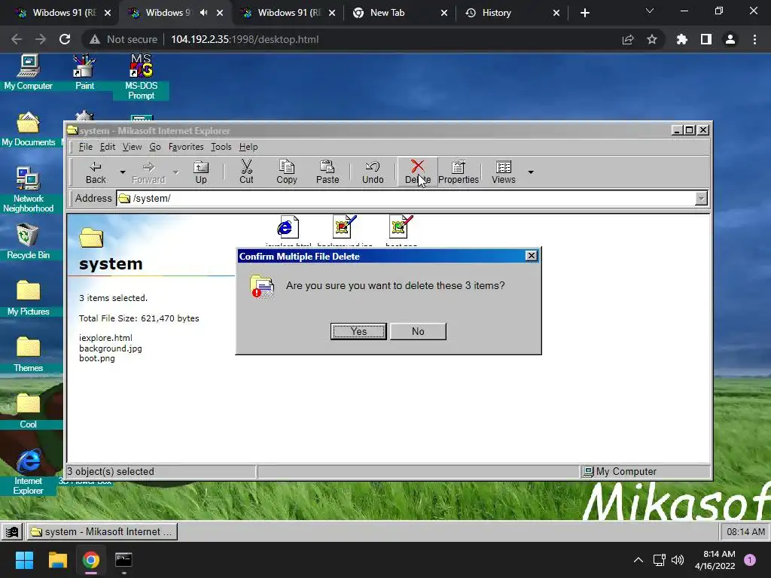
Task: Select the boot.png file icon
Action: pos(401,229)
